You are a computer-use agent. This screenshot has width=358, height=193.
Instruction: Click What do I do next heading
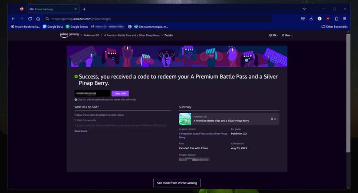point(86,107)
